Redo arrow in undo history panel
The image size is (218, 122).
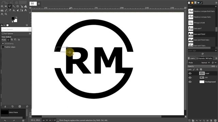click(14, 121)
